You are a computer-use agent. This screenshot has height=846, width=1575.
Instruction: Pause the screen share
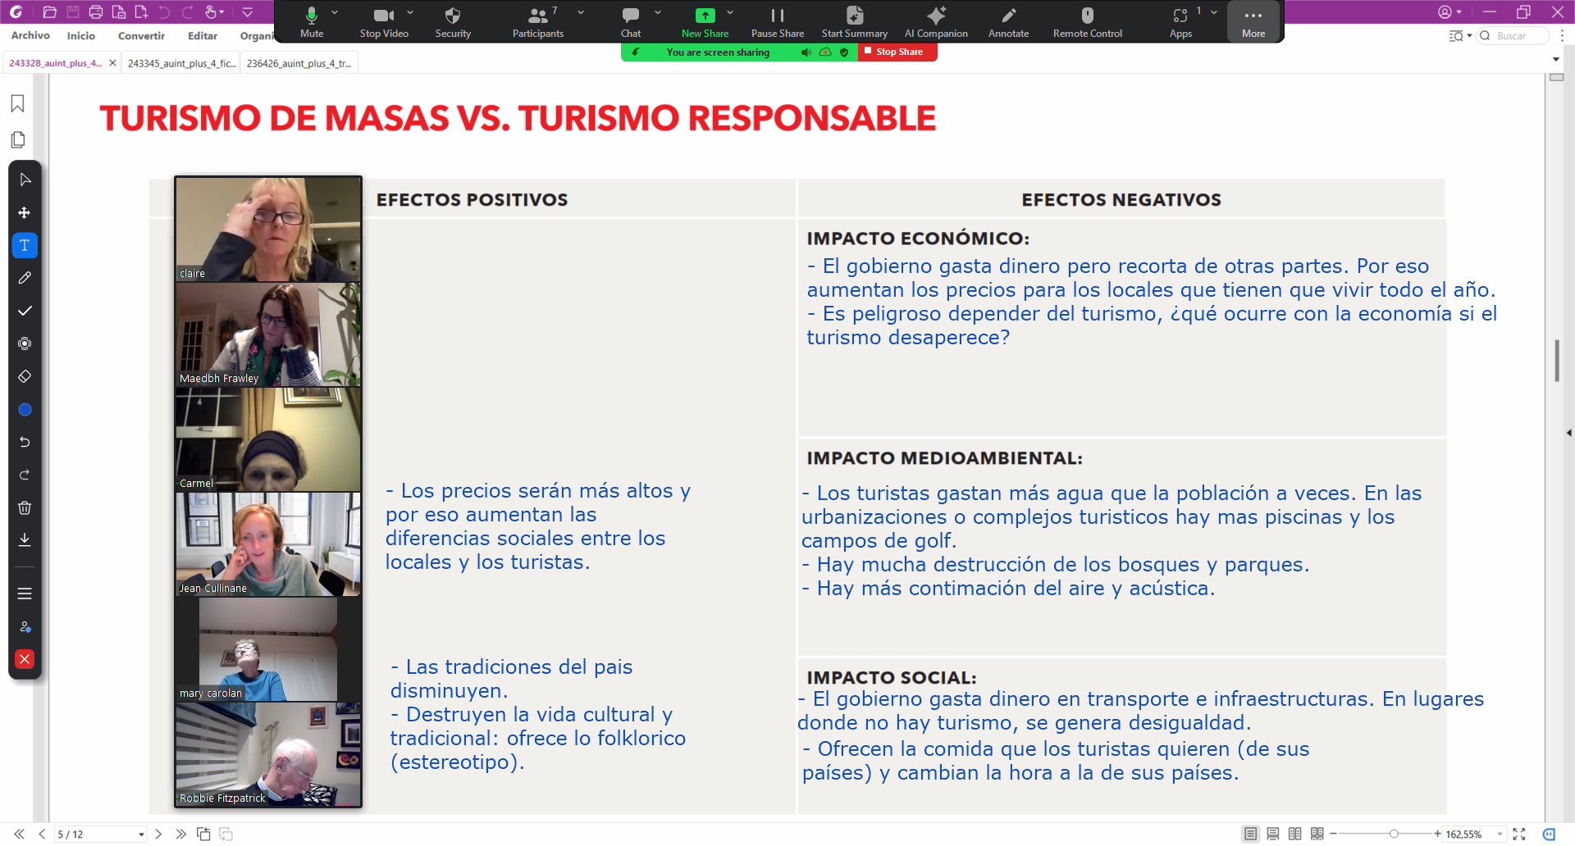[x=778, y=22]
